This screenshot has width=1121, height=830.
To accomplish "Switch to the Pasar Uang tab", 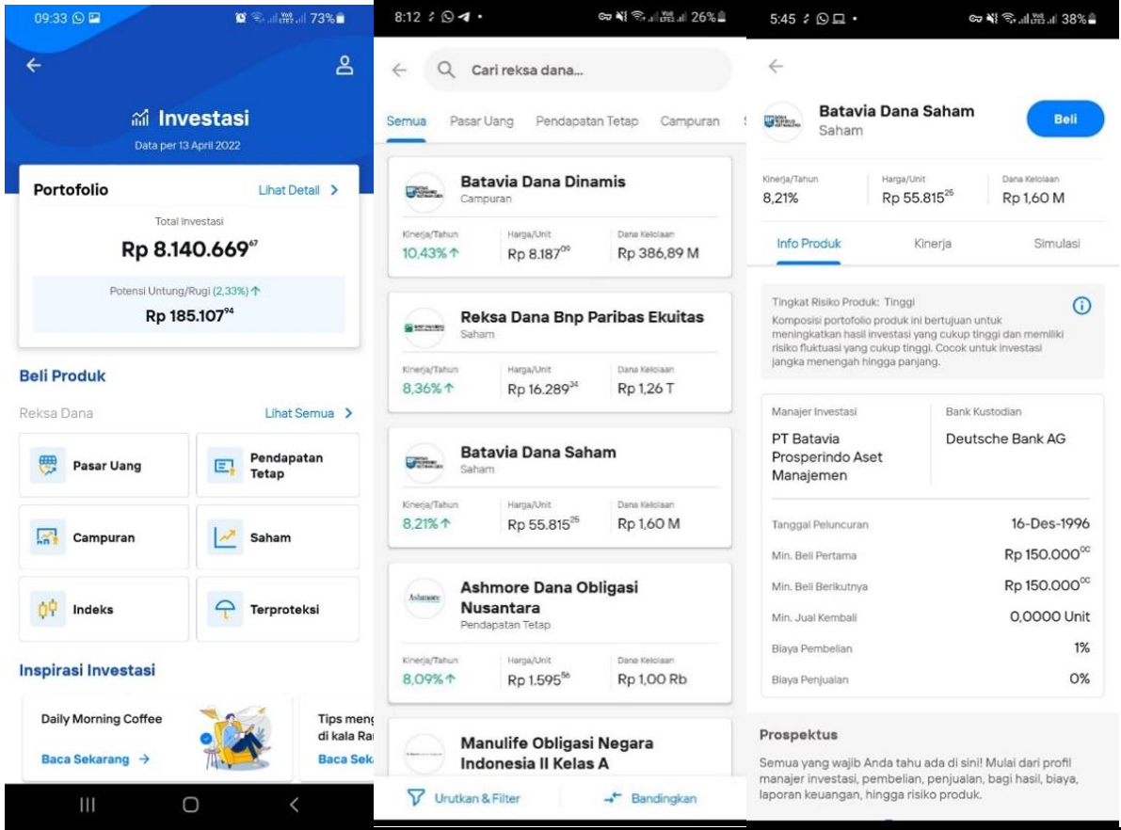I will click(x=480, y=121).
